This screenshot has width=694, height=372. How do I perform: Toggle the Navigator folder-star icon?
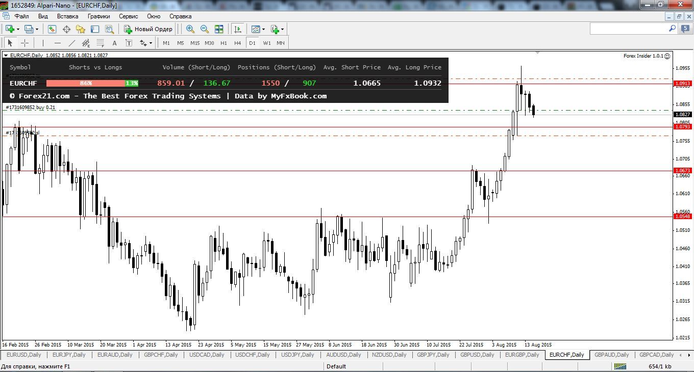point(80,29)
